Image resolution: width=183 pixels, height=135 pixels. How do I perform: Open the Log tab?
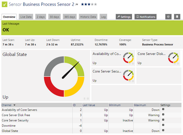103,17
